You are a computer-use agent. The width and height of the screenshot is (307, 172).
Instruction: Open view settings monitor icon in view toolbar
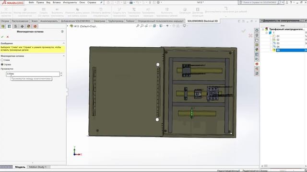pos(184,26)
